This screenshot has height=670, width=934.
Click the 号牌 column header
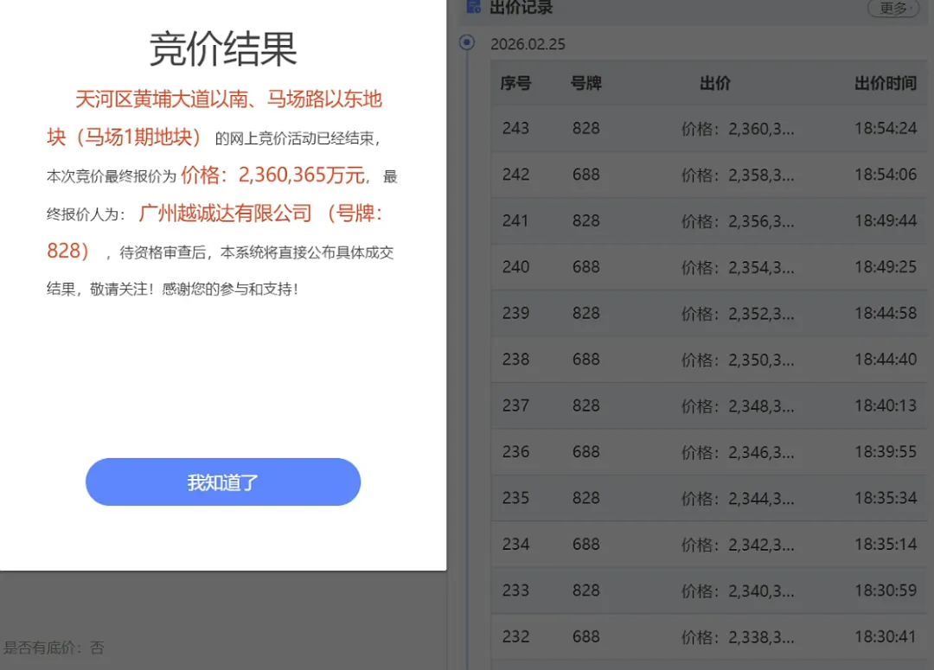tap(586, 83)
